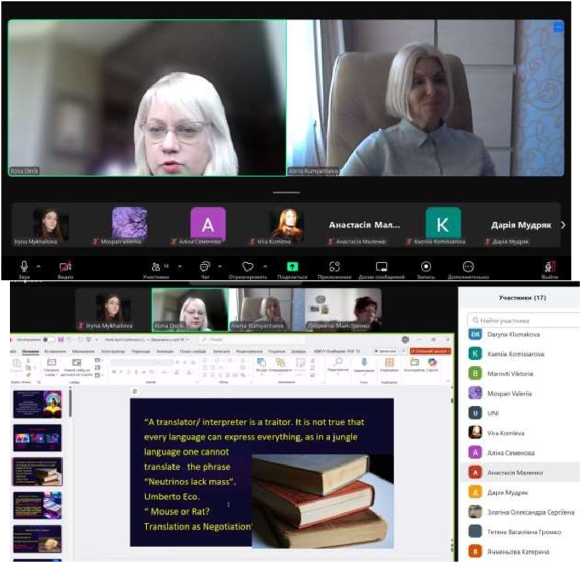
Task: Show next participants with gallery right chevron
Action: tap(563, 225)
